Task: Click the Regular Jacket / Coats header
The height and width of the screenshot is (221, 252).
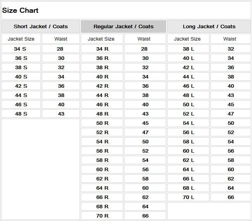Action: (123, 27)
